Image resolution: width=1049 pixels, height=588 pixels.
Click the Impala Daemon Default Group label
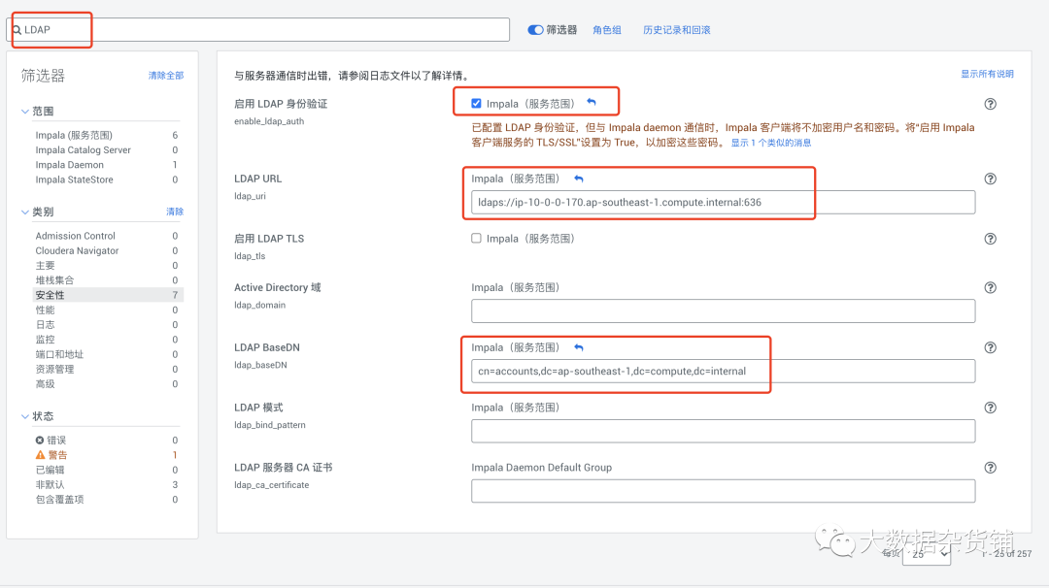[x=541, y=468]
